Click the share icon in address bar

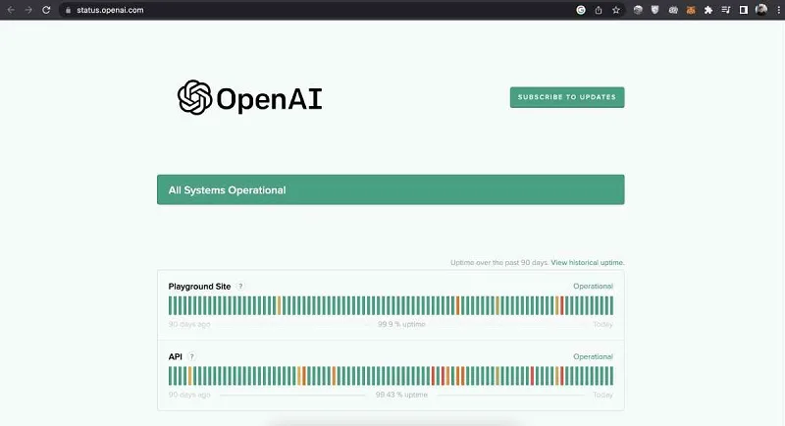[599, 10]
